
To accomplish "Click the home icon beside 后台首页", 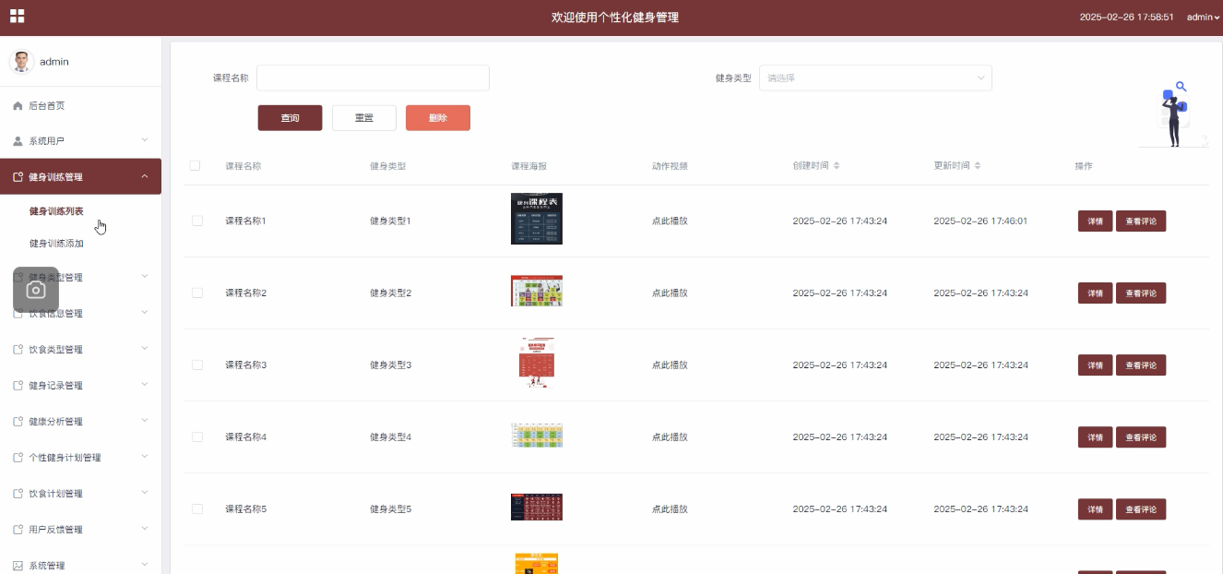I will coord(18,106).
